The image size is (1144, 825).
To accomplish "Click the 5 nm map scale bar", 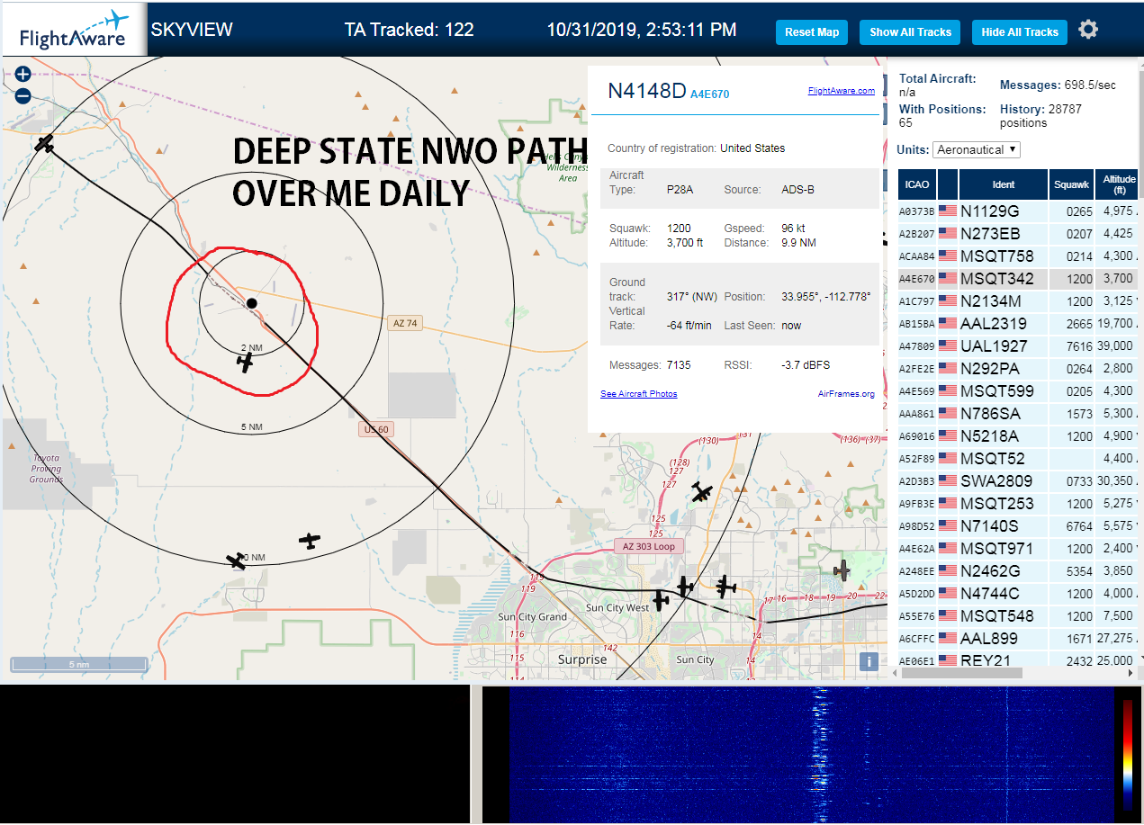I will click(x=79, y=664).
